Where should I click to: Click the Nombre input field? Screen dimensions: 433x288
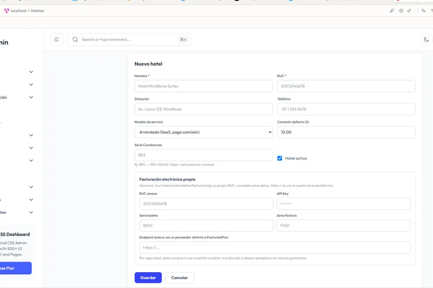click(x=203, y=86)
